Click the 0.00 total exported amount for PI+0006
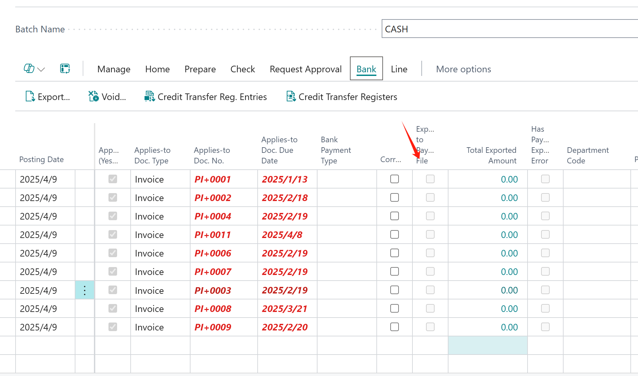 click(x=509, y=253)
